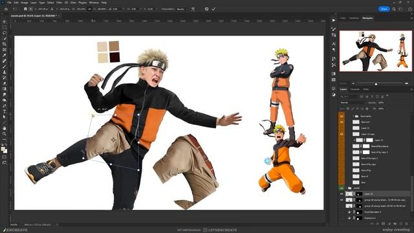Open the search icon next to Share
This screenshot has width=414, height=233.
[394, 9]
